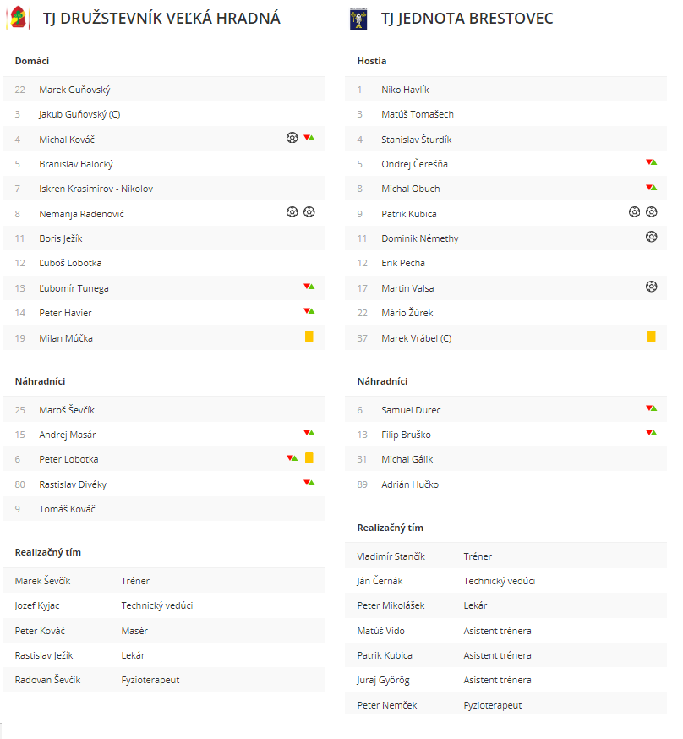Click the goal icon for Dominik Némethy
The width and height of the screenshot is (683, 739).
pos(652,237)
